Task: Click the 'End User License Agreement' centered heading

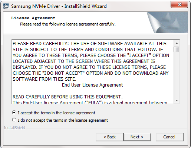Action: (x=92, y=85)
